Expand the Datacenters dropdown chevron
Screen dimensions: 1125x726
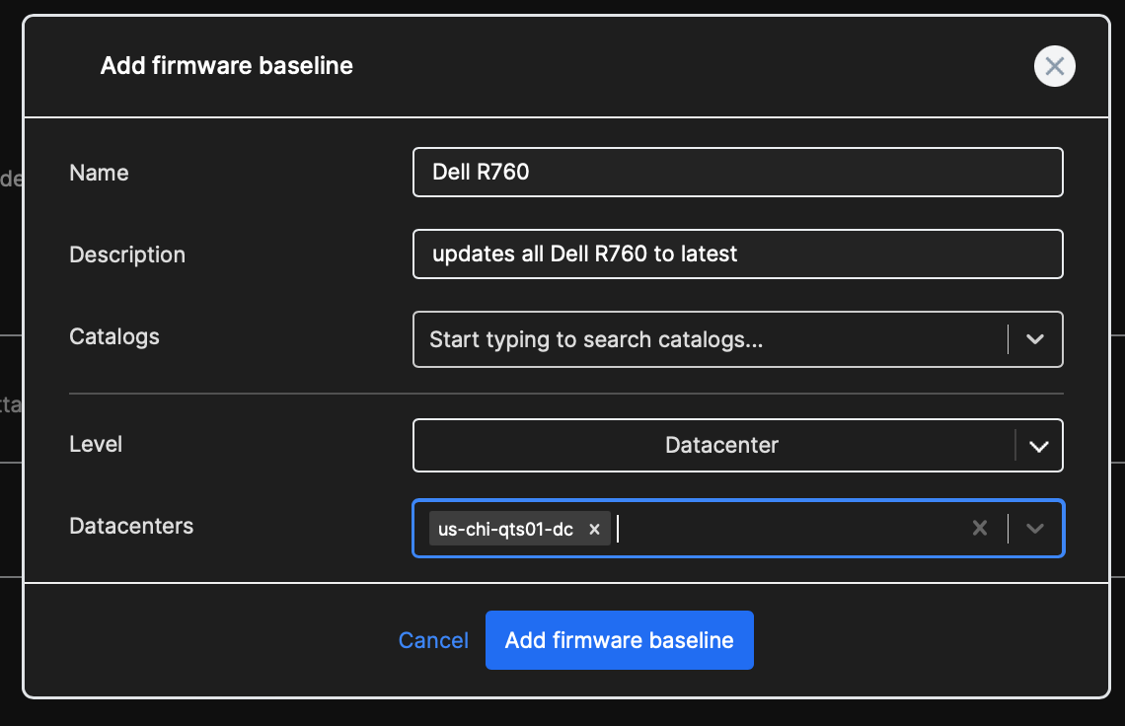(x=1034, y=529)
